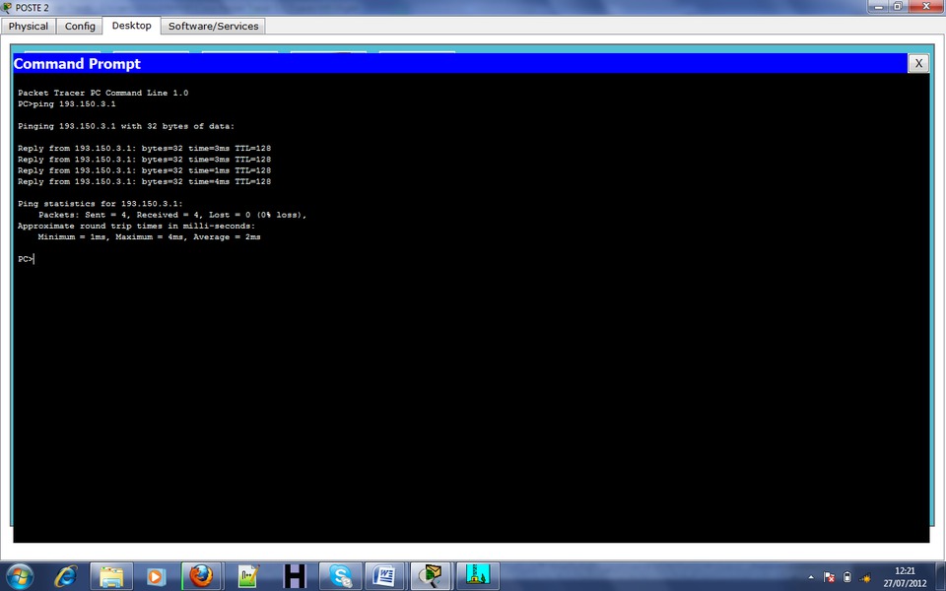The height and width of the screenshot is (591, 946).
Task: Click the Command Prompt blue title bar
Action: 460,63
